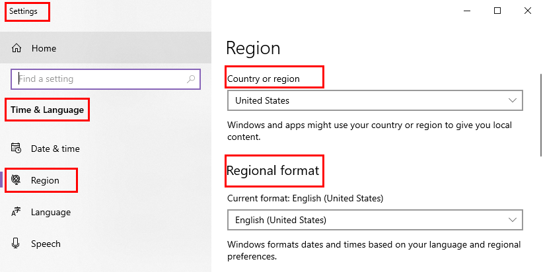The image size is (543, 272).
Task: Click the Region page title
Action: 253,48
